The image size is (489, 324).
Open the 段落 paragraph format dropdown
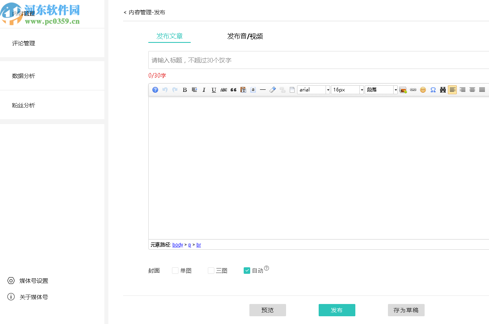point(394,90)
